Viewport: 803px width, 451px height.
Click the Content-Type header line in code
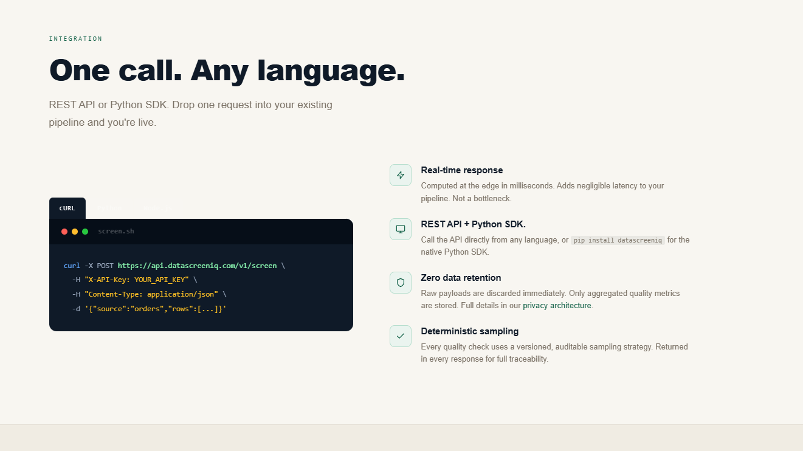tap(149, 294)
